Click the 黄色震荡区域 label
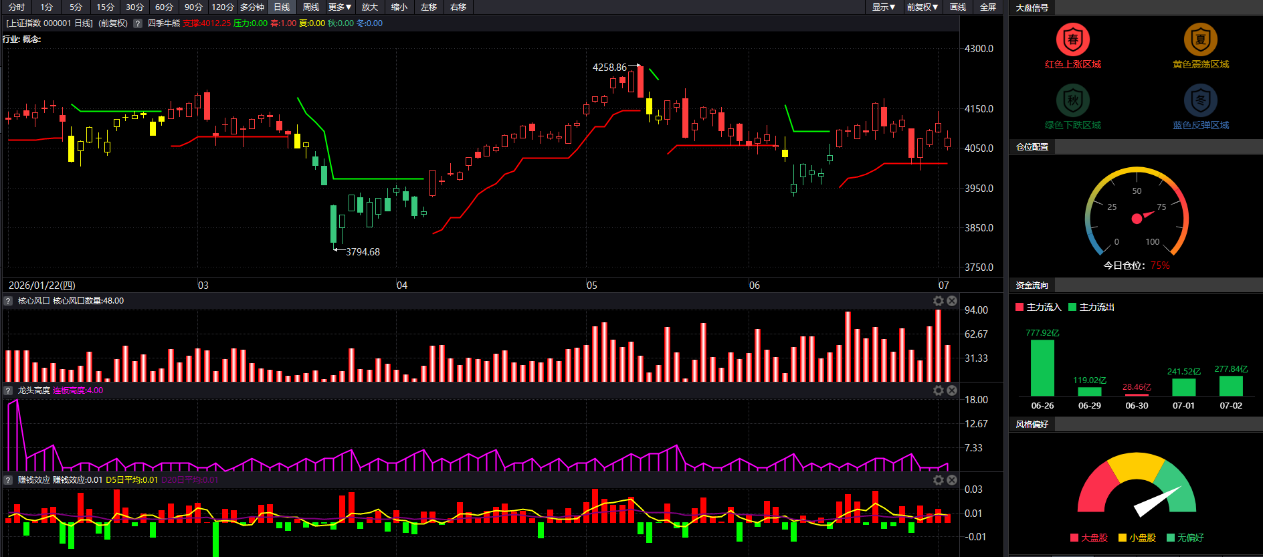 click(1201, 64)
